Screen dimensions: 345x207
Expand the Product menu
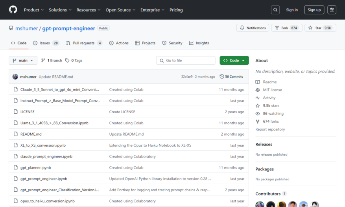point(34,10)
